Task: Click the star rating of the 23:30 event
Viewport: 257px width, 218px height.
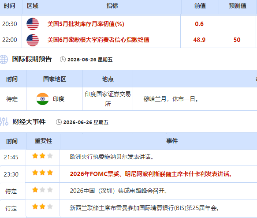Action: 42,173
